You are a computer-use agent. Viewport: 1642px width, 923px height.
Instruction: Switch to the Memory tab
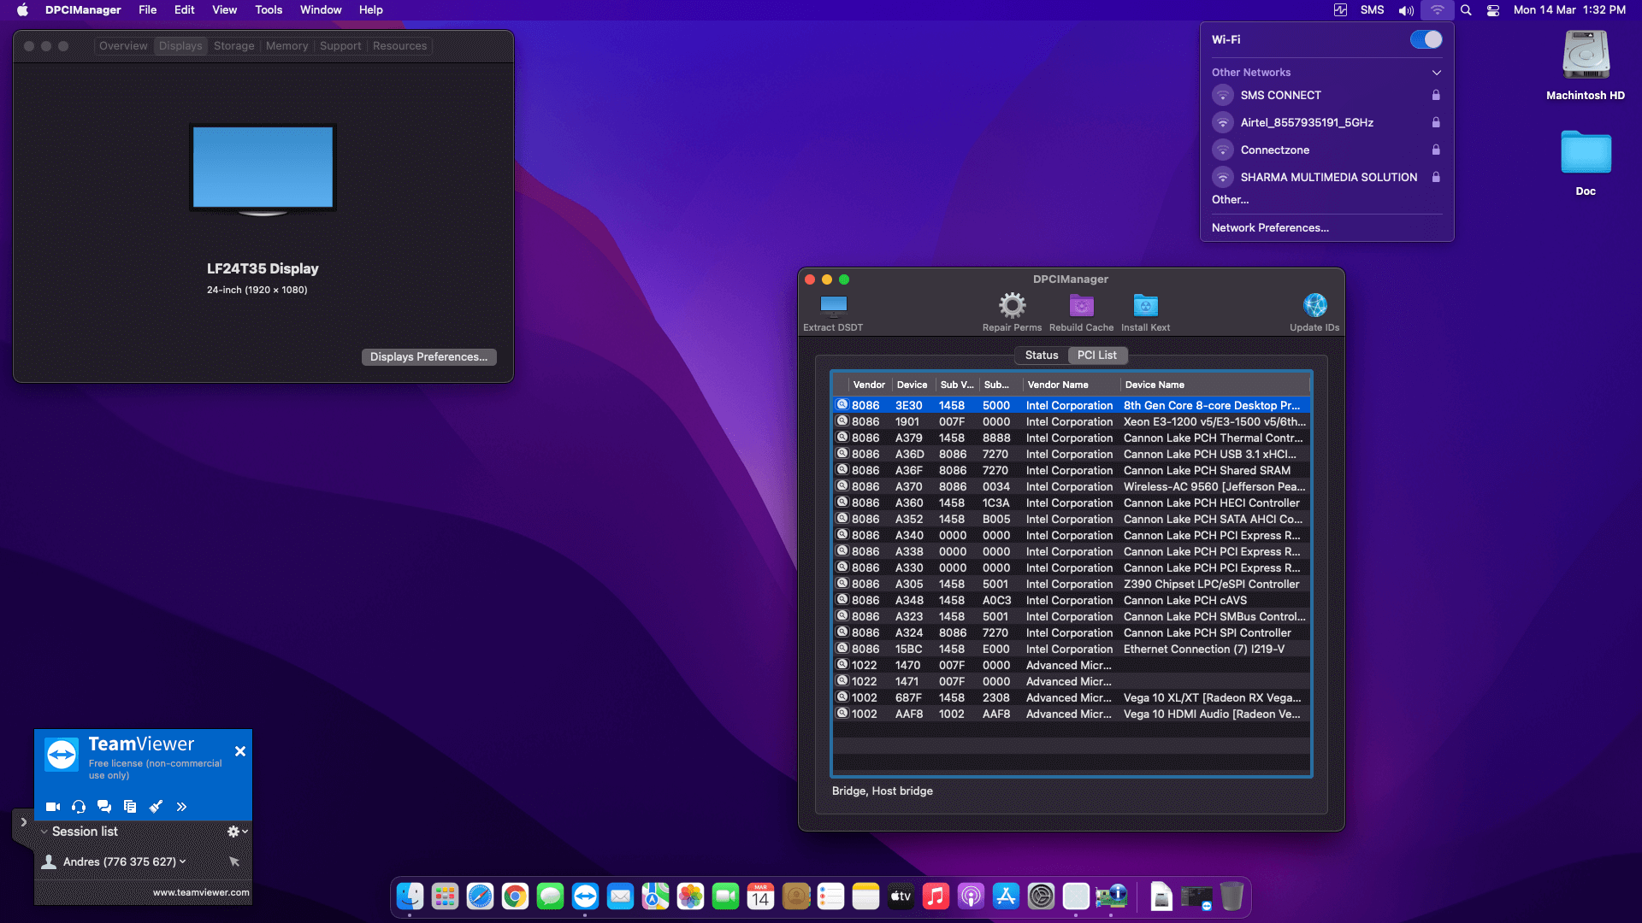[x=286, y=46]
